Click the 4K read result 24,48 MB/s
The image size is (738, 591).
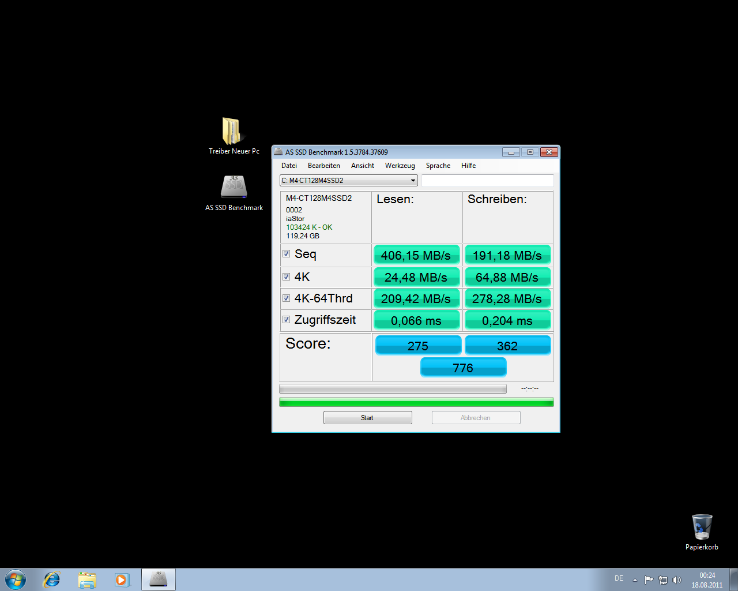[x=416, y=277]
